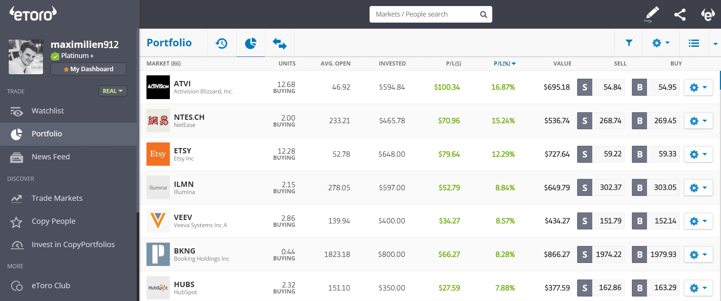The image size is (721, 301).
Task: Click the Etsy logo icon
Action: (x=158, y=154)
